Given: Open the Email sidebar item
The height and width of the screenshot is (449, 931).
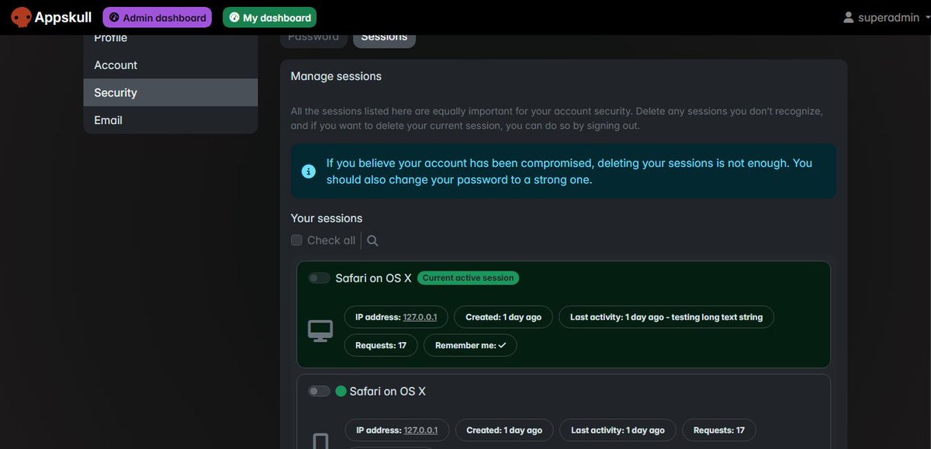Looking at the screenshot, I should point(171,120).
